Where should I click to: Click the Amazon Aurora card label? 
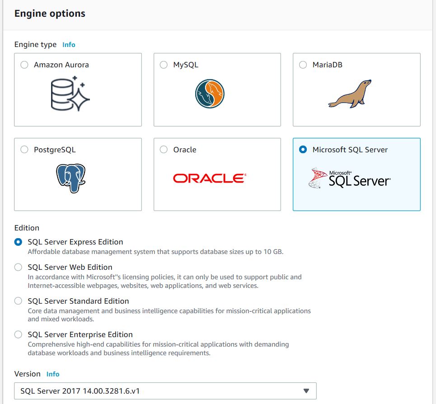[x=61, y=65]
